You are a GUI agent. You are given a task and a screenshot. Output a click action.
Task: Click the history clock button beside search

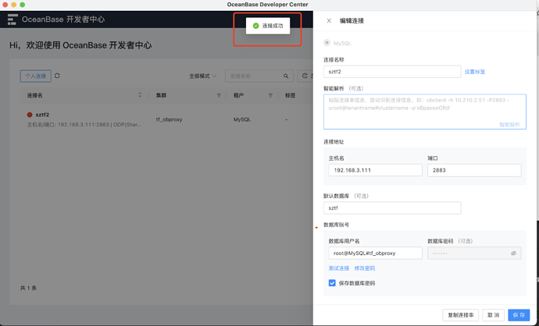pos(305,76)
